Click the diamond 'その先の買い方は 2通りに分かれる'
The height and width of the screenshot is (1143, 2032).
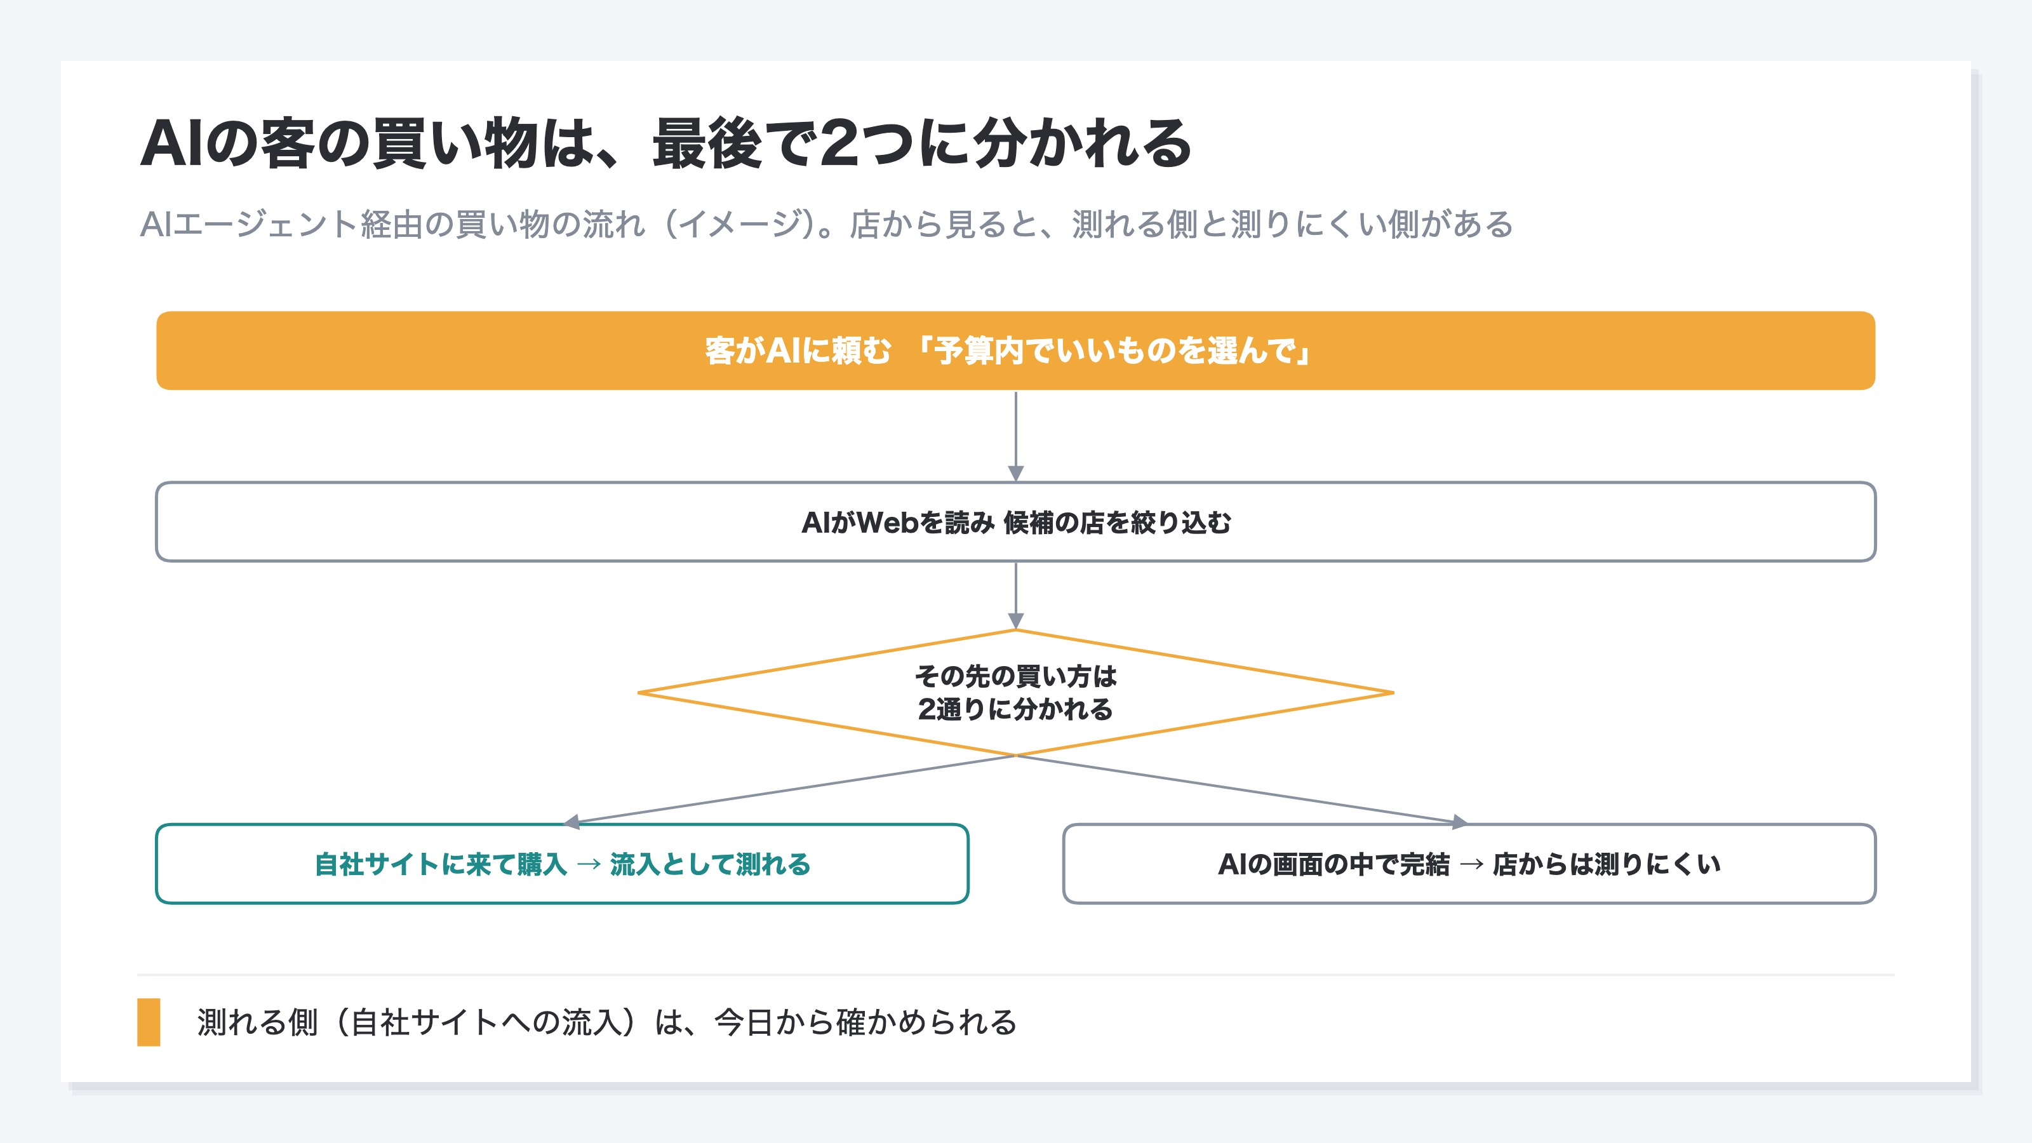click(x=1015, y=692)
